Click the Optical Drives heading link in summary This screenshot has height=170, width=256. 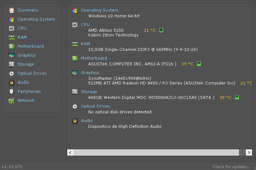click(95, 106)
